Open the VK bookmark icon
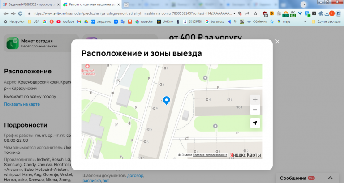The image size is (344, 183). pyautogui.click(x=116, y=21)
